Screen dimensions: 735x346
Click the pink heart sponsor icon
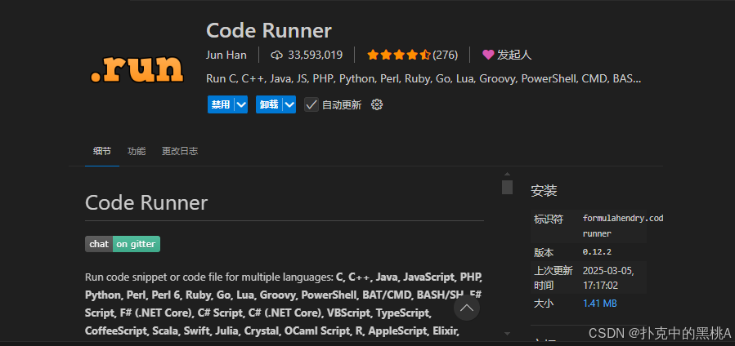(488, 55)
